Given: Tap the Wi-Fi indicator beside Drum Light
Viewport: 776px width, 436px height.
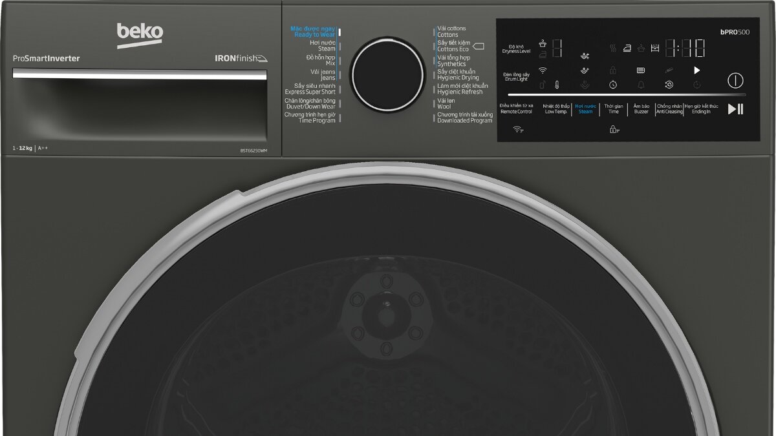Looking at the screenshot, I should click(543, 70).
